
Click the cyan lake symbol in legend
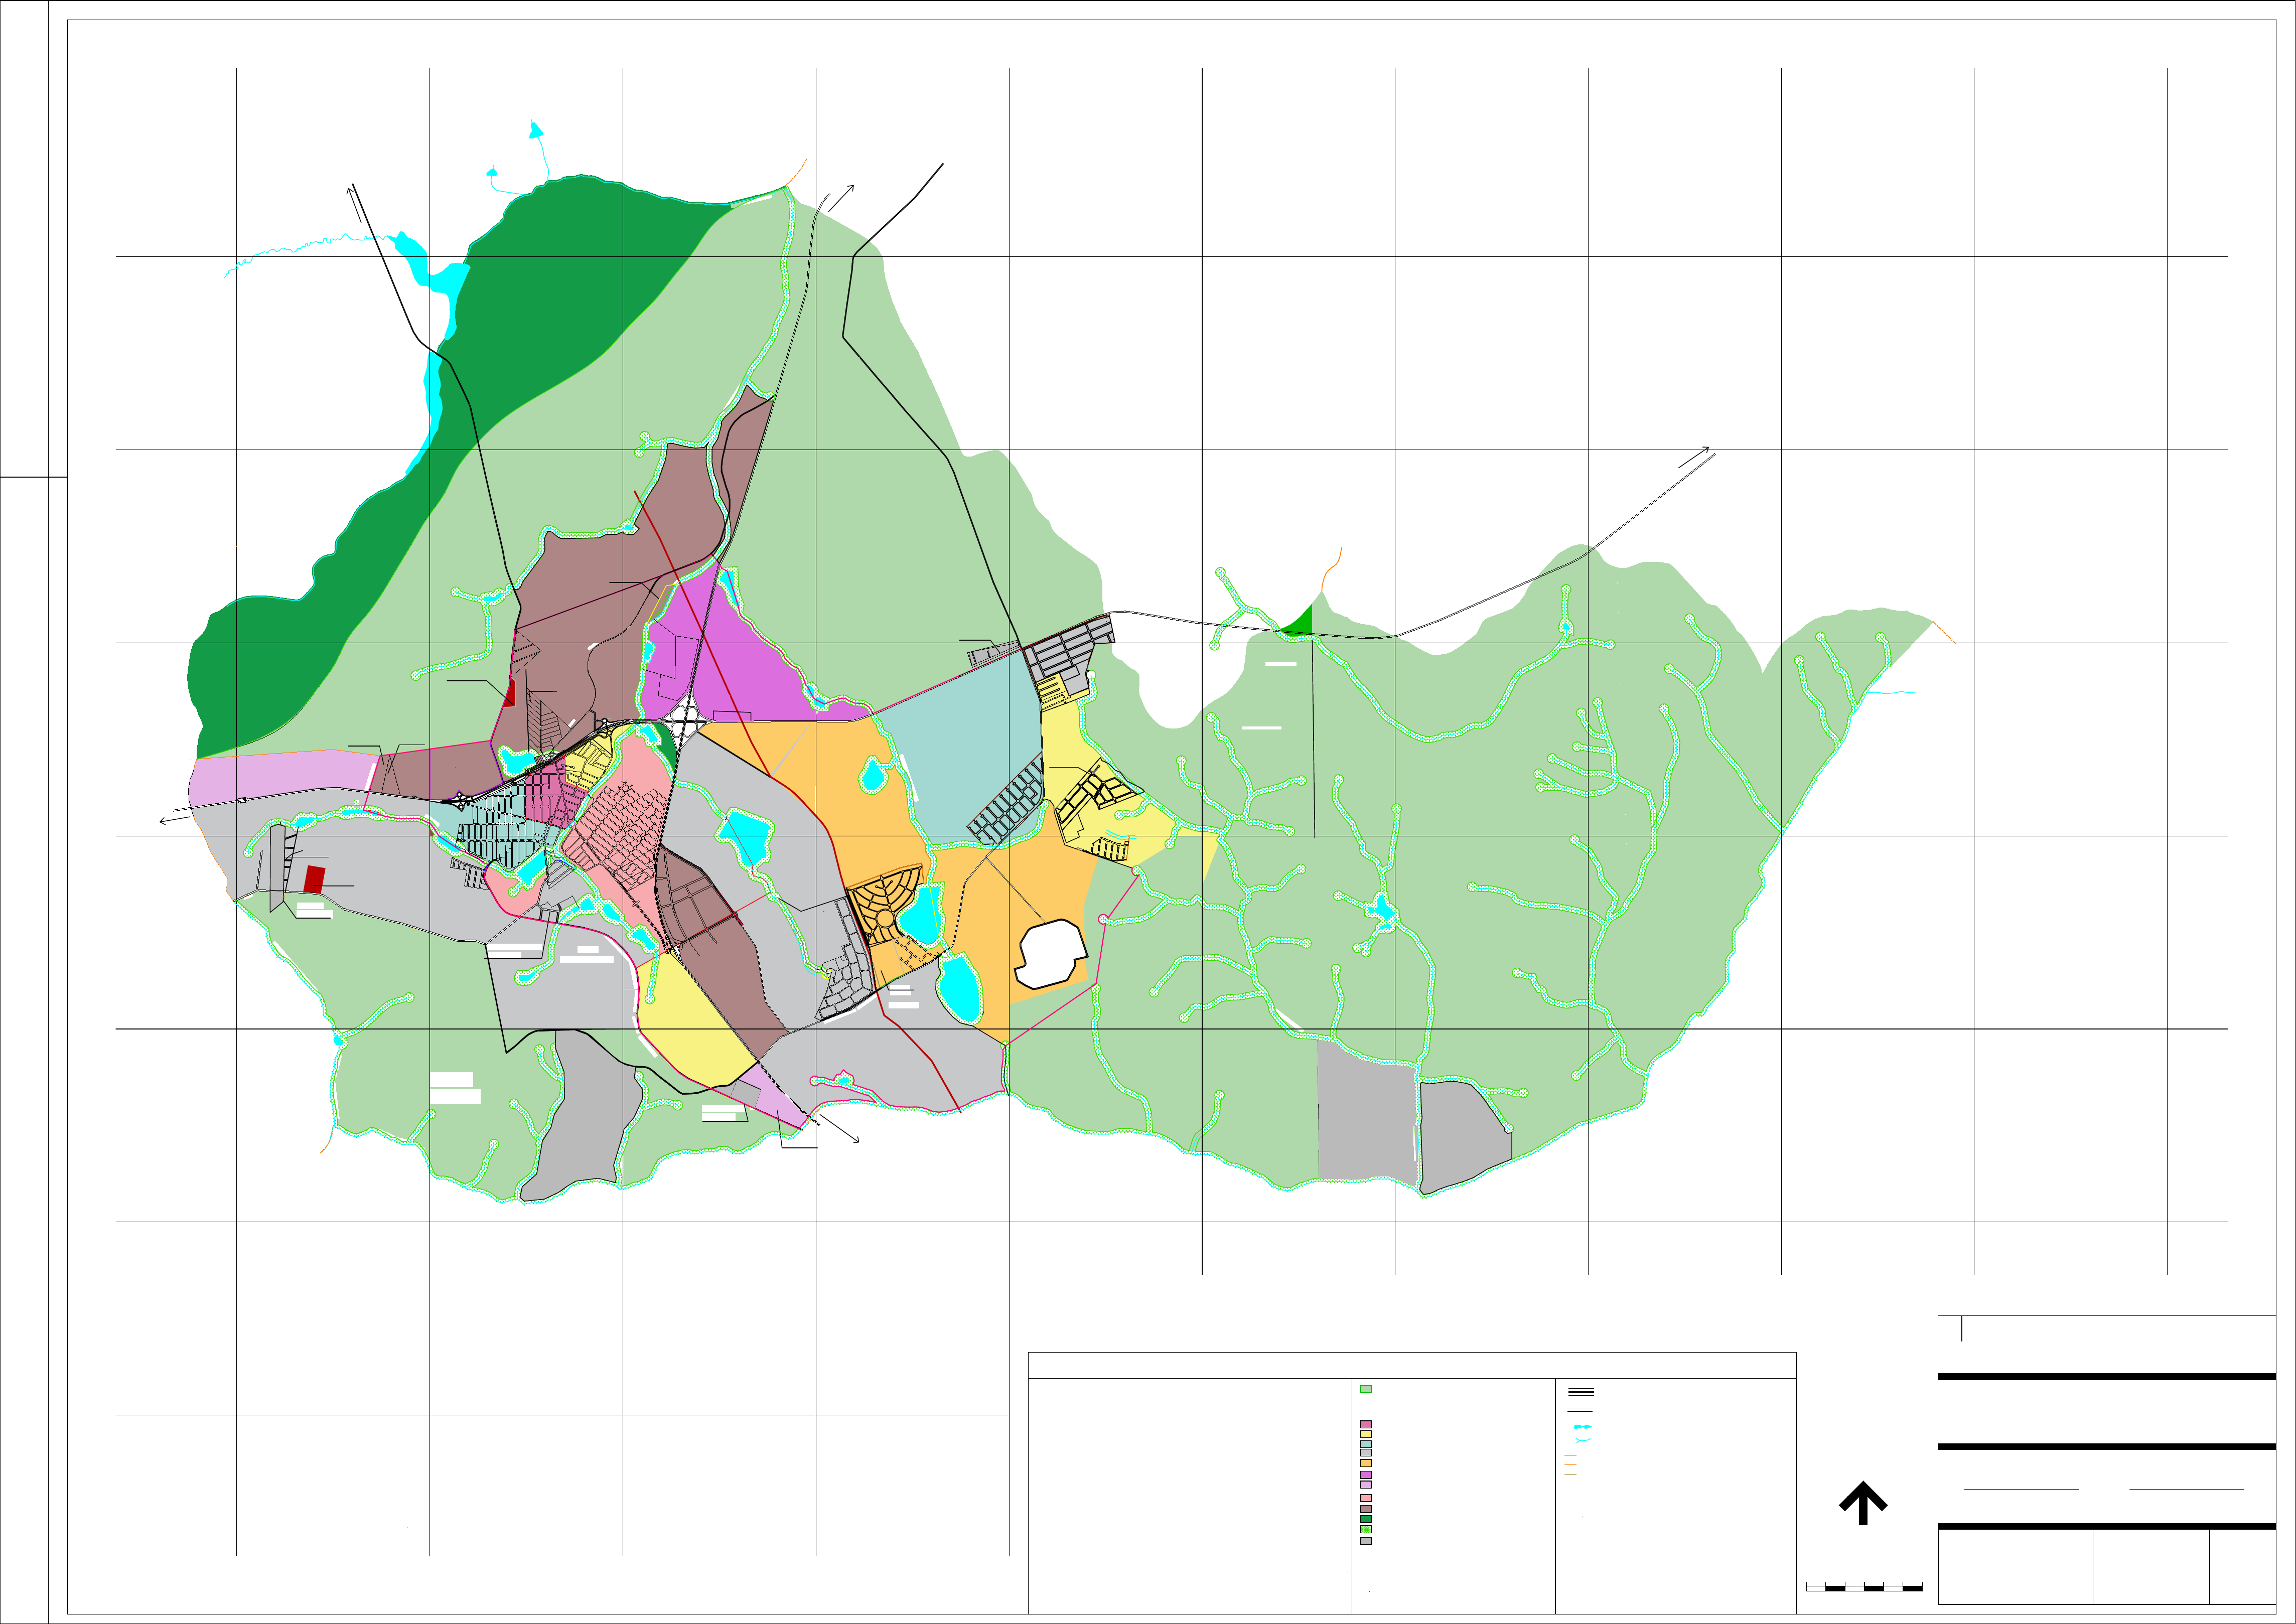[x=1582, y=1427]
